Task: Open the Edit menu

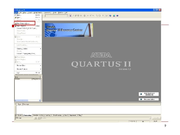Action: pyautogui.click(x=20, y=13)
